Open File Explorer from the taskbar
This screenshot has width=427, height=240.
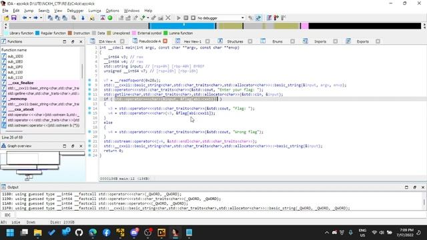[38, 233]
